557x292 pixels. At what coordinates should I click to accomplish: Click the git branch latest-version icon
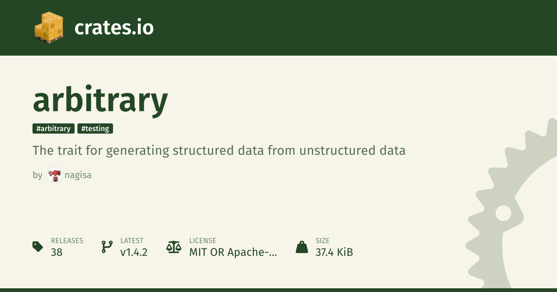tap(107, 247)
